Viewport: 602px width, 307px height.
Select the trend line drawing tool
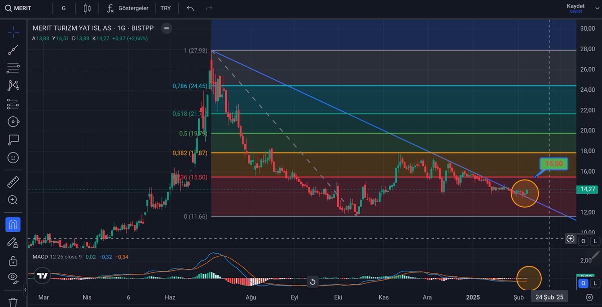13,50
